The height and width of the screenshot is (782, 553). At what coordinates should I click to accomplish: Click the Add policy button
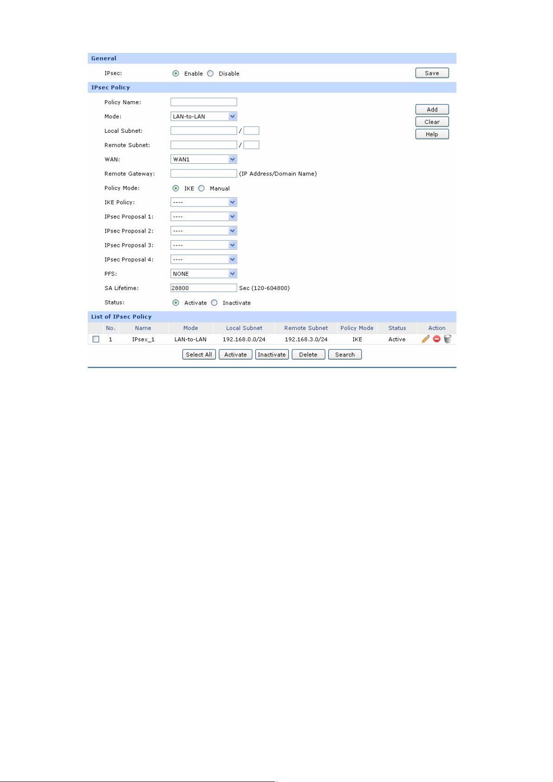click(432, 110)
